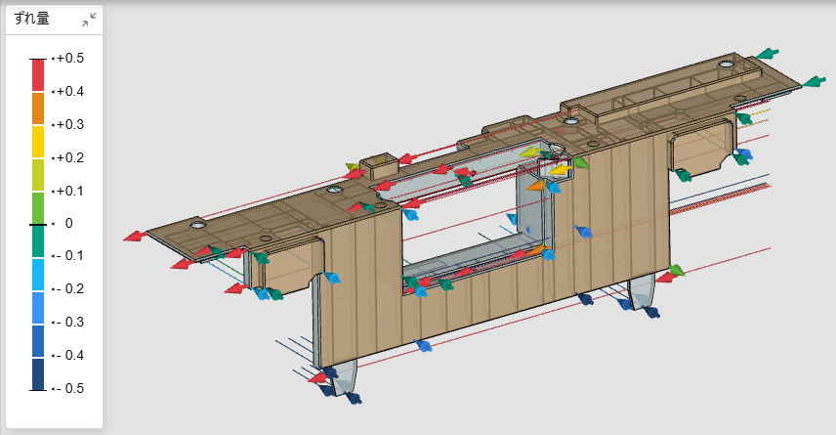Select the rightmost green deviation arrow

(814, 83)
